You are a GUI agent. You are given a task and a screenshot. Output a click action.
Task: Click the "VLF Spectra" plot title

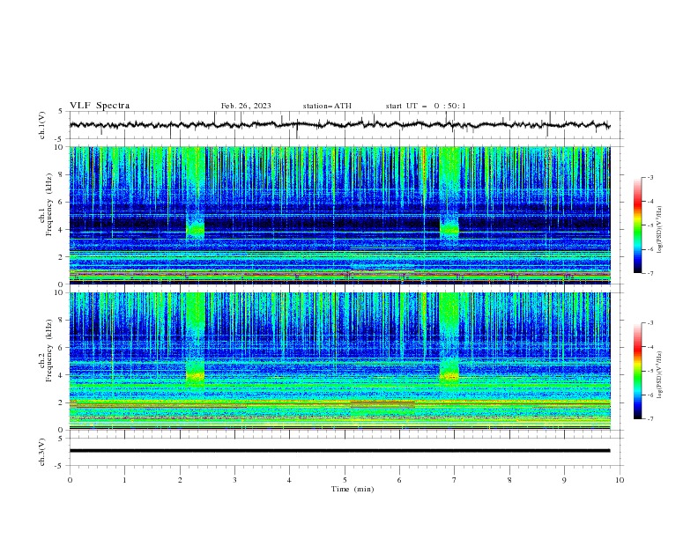[x=100, y=106]
